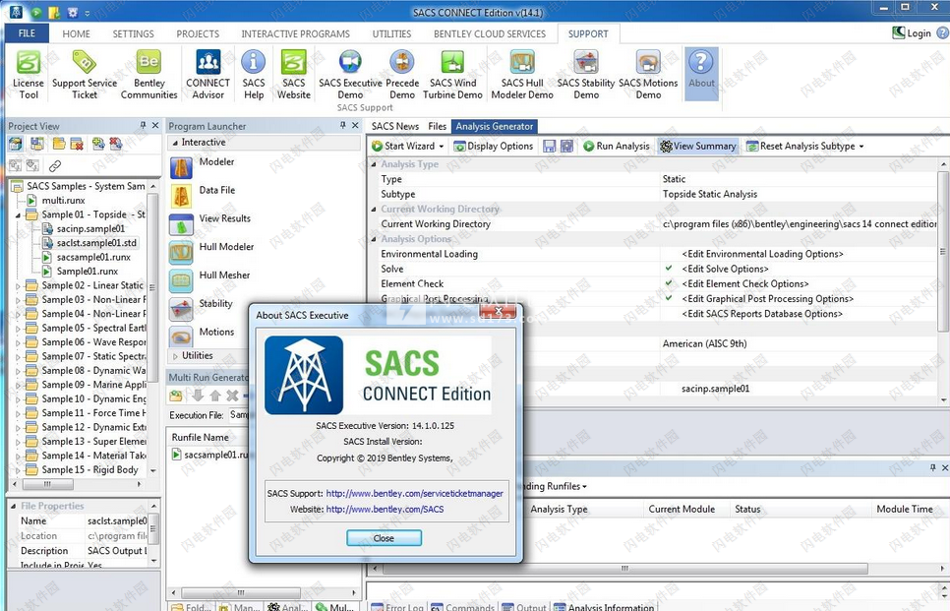Open CONNECT Advisor
This screenshot has height=611, width=950.
[x=208, y=75]
